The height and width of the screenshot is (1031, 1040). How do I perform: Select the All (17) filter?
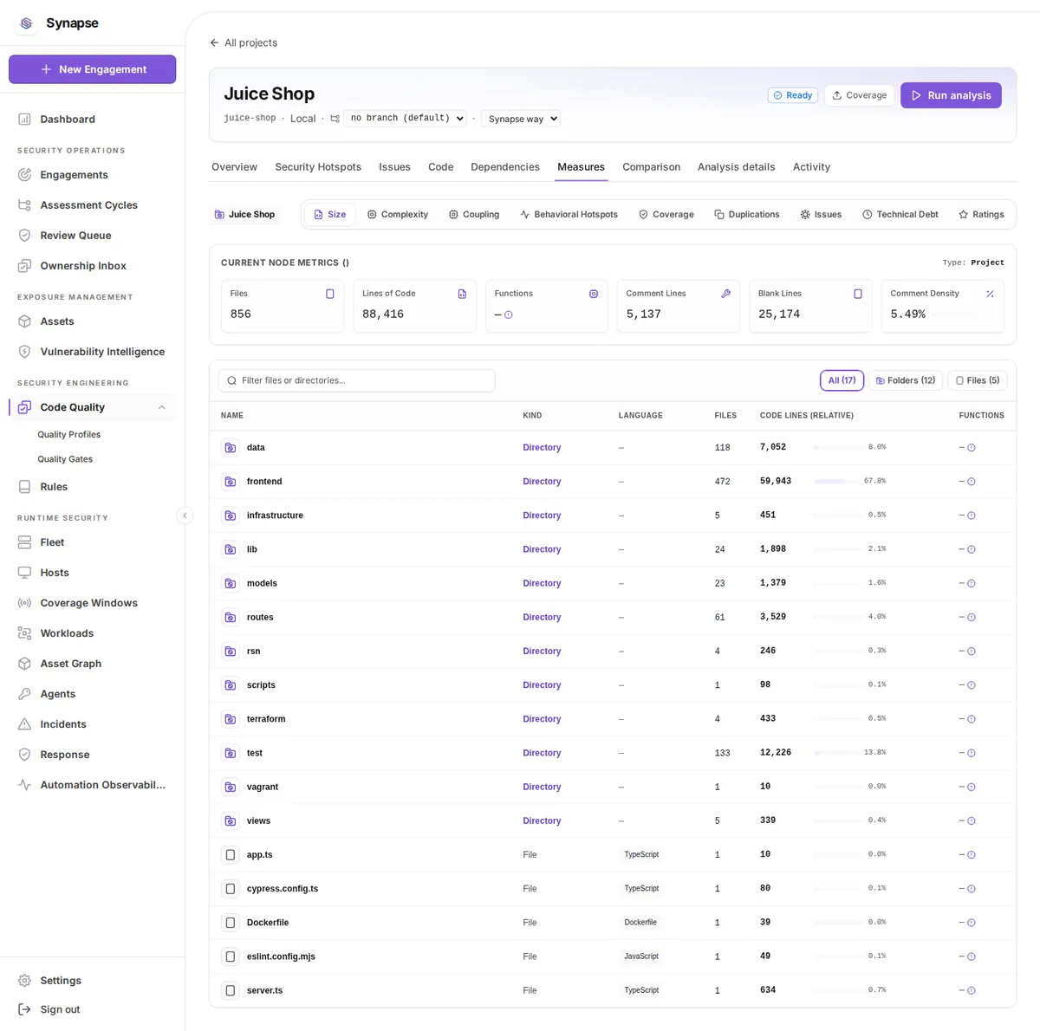click(x=842, y=380)
